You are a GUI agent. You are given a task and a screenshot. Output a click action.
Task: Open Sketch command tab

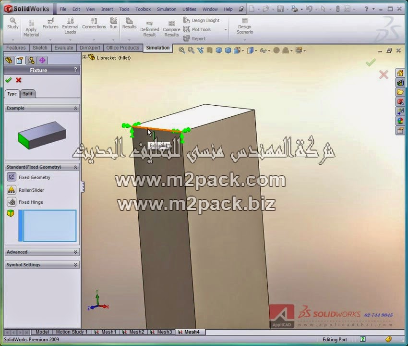tap(40, 48)
